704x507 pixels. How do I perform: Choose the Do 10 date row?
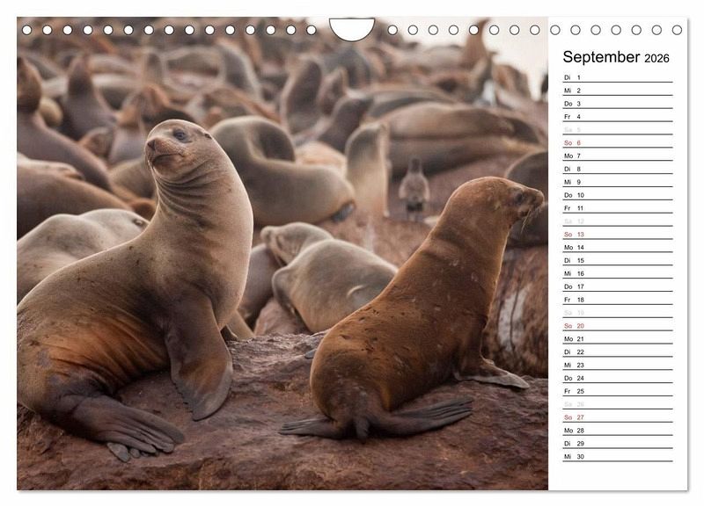(617, 195)
